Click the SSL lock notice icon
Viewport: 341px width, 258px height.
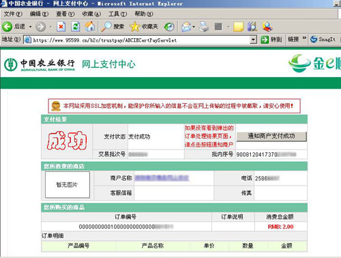point(56,106)
